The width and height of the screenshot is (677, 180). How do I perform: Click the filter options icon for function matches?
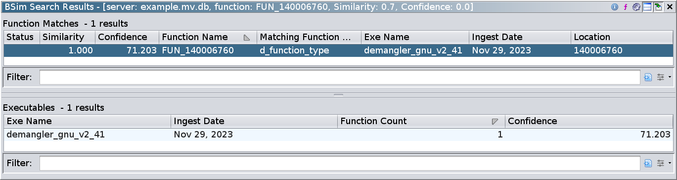[661, 77]
